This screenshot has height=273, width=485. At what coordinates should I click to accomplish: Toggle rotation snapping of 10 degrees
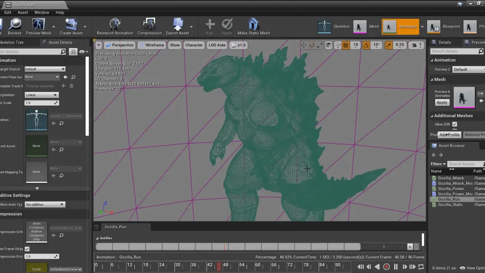click(x=366, y=45)
